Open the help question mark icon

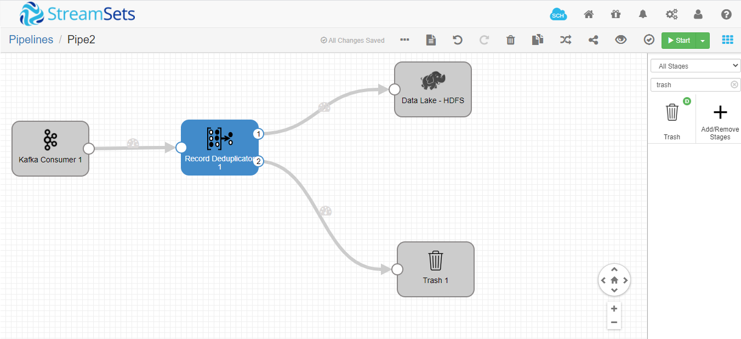click(726, 15)
